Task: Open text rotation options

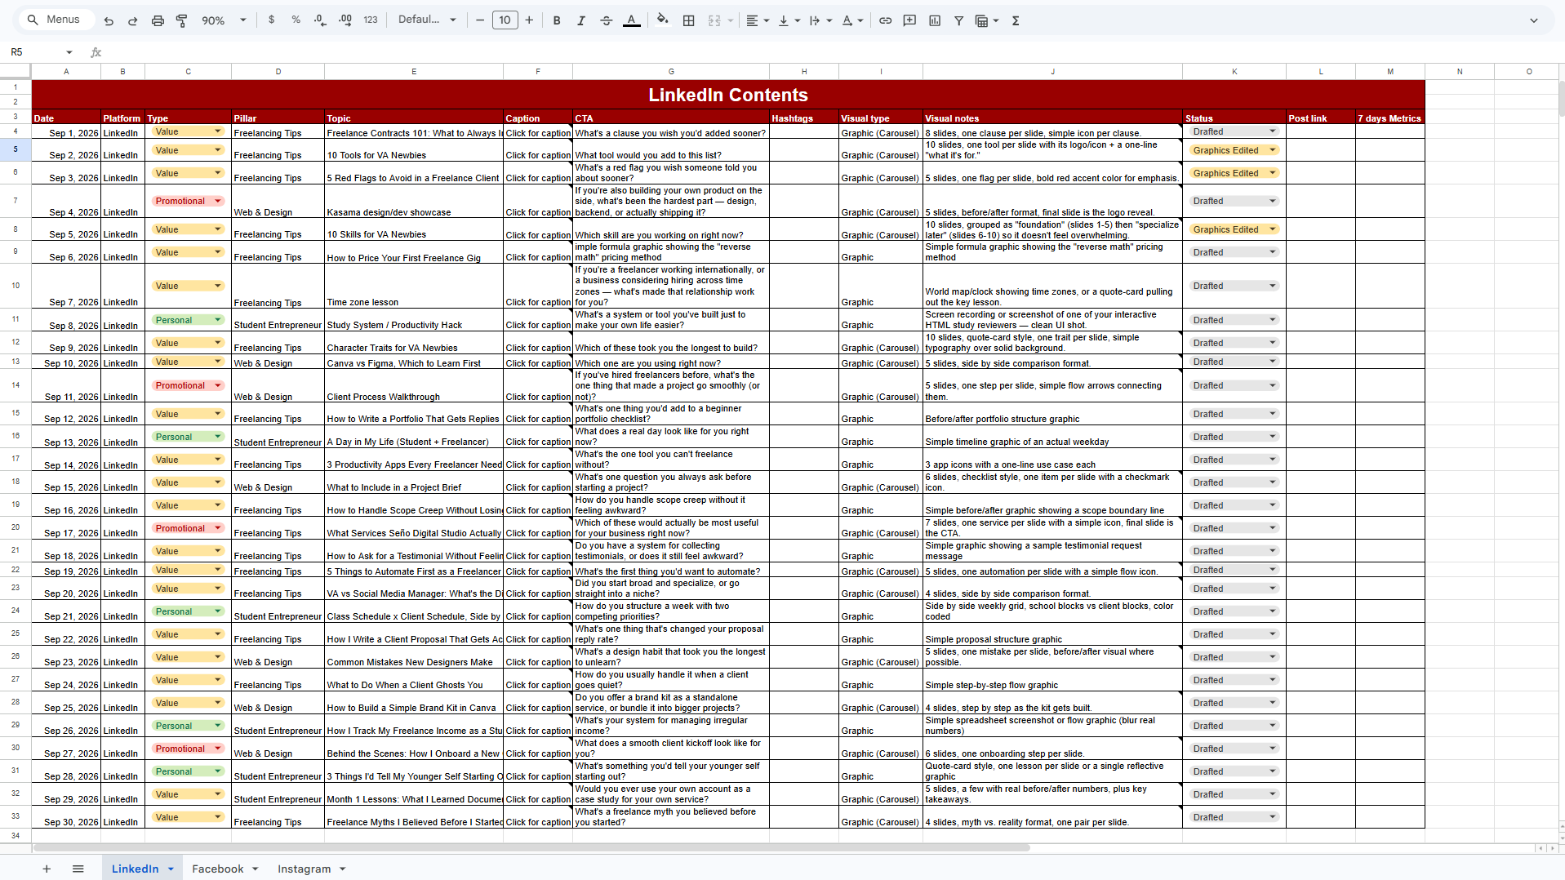Action: pyautogui.click(x=852, y=20)
